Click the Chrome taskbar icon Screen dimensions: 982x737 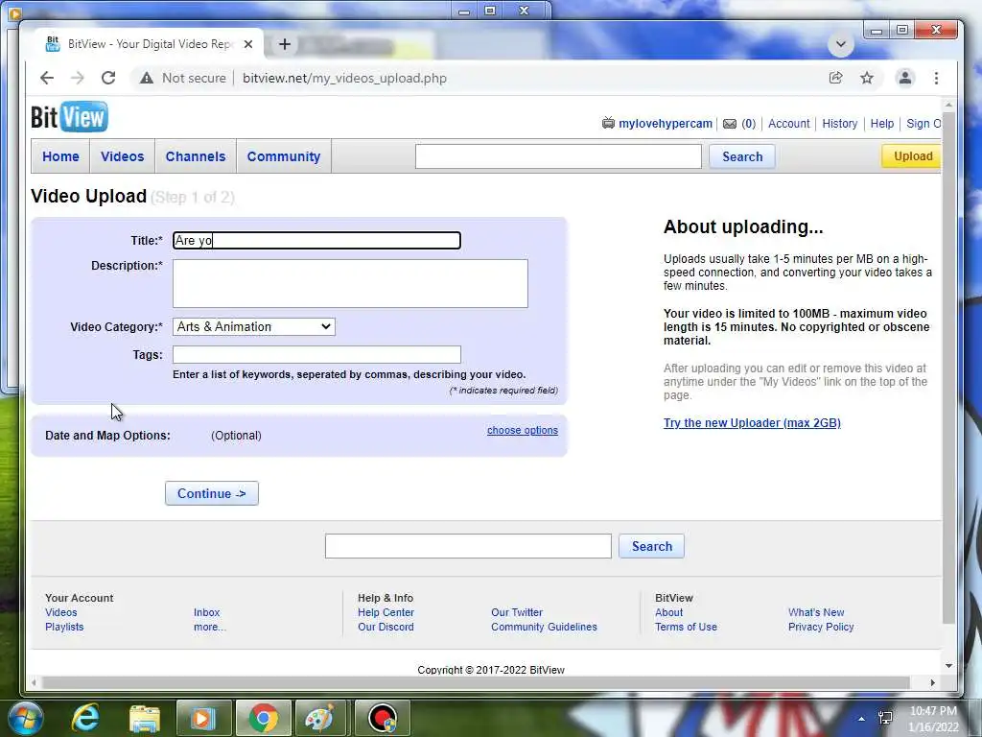263,718
